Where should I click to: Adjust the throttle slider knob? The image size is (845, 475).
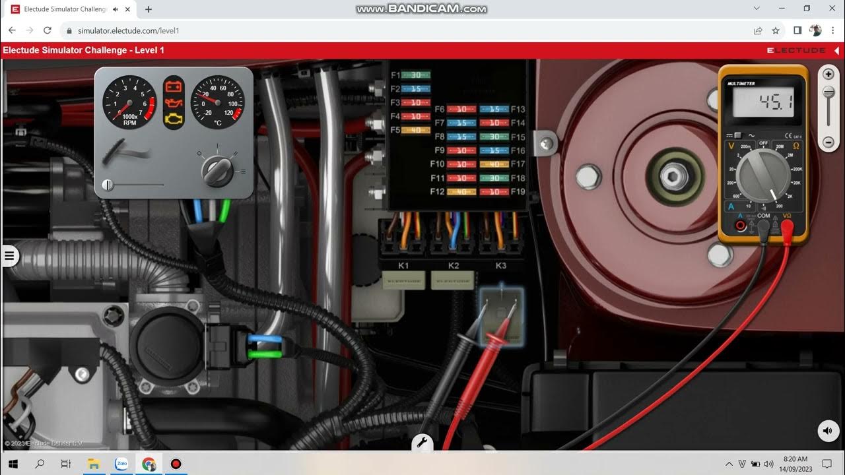pyautogui.click(x=108, y=185)
